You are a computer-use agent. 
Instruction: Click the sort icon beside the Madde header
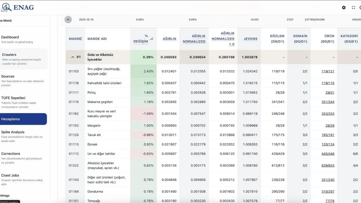click(81, 39)
